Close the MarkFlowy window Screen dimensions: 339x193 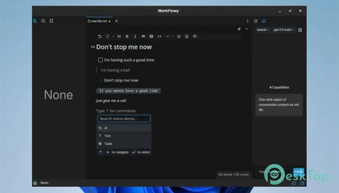point(300,11)
